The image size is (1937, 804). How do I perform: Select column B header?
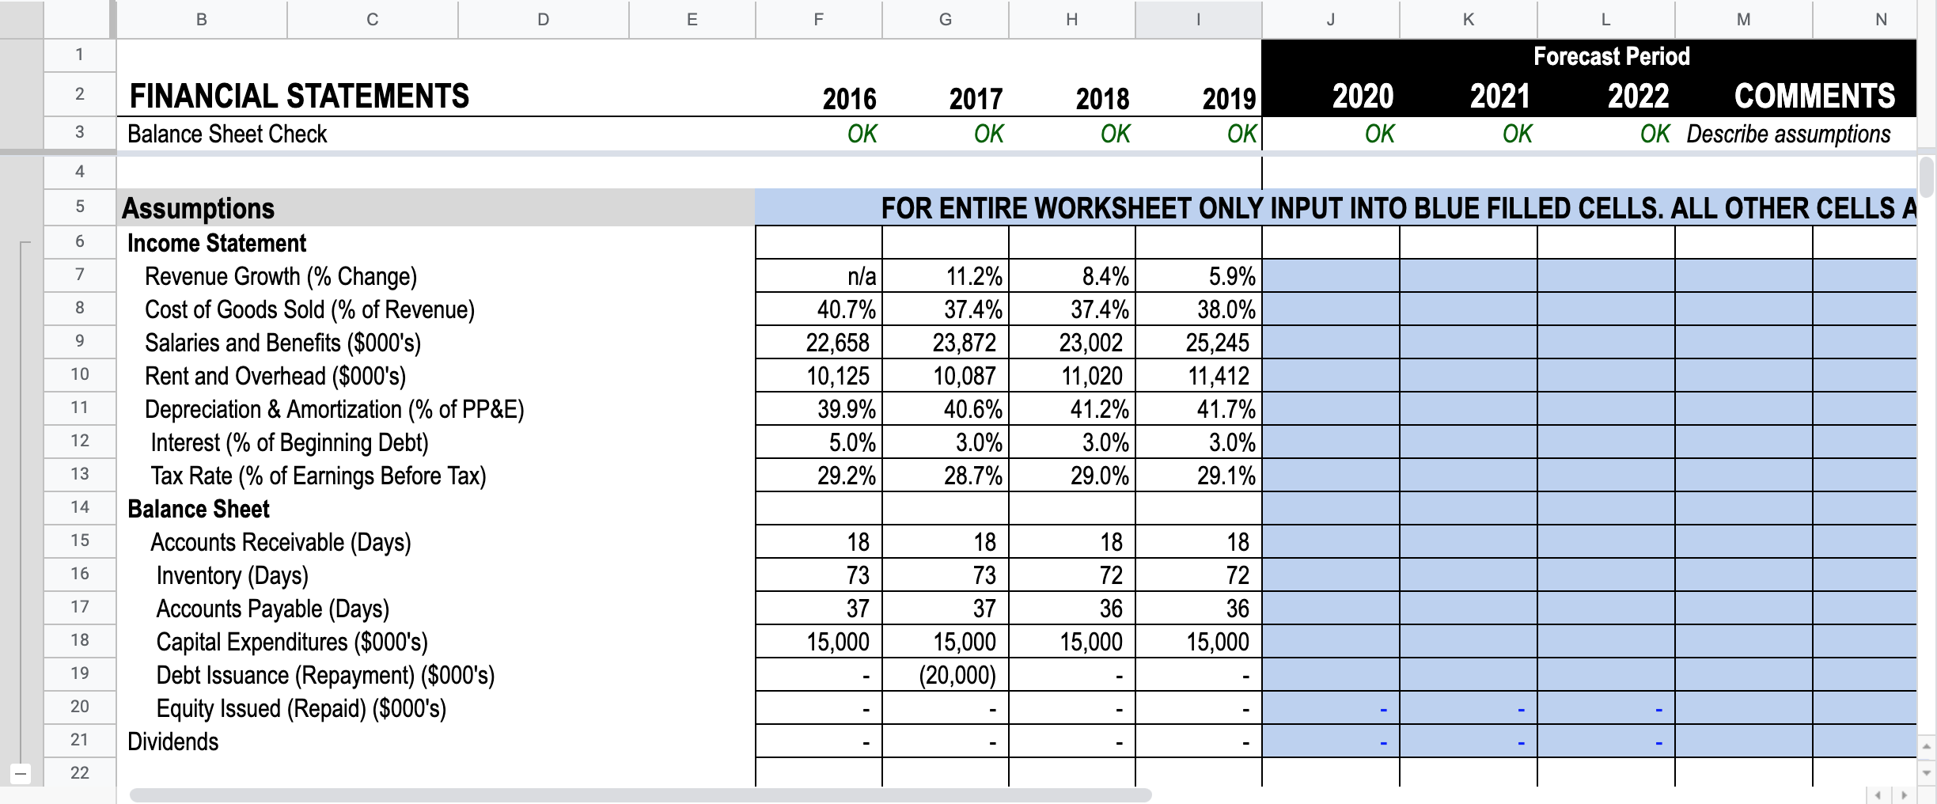[x=202, y=19]
